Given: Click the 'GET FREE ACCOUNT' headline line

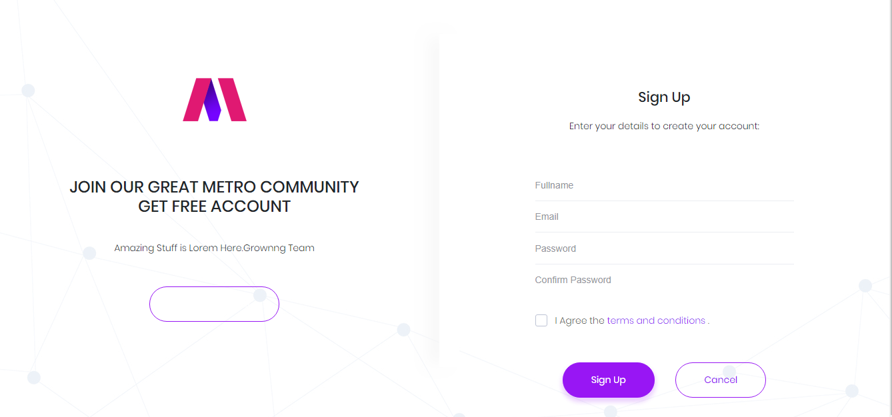Looking at the screenshot, I should pyautogui.click(x=214, y=207).
